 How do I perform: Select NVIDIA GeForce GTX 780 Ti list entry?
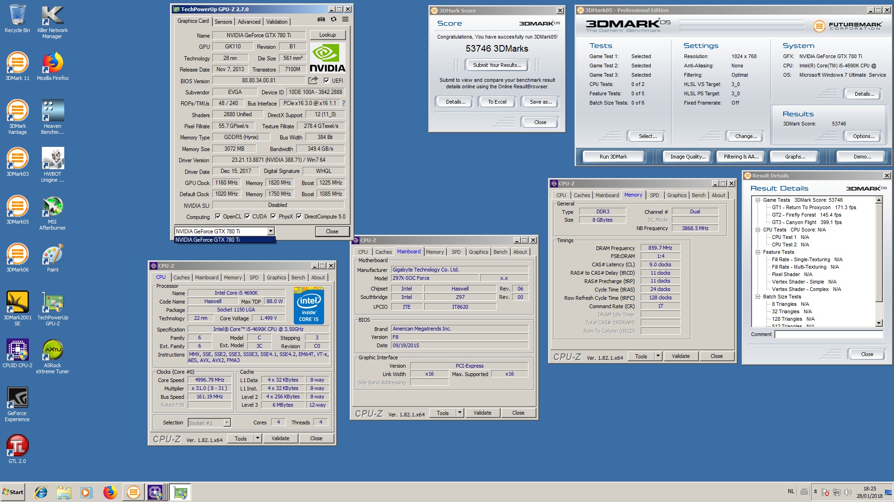[x=225, y=240]
